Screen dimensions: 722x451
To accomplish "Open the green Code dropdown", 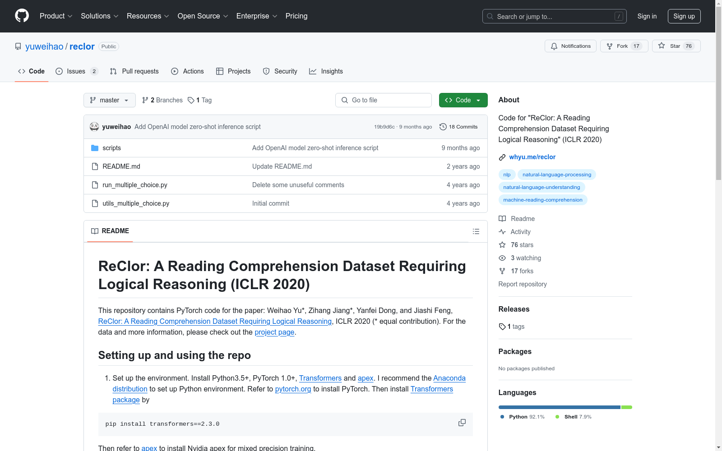I will tap(463, 100).
